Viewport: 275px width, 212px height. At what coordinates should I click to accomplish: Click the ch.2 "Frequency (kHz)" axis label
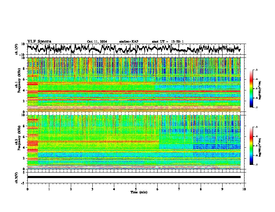(x=19, y=138)
